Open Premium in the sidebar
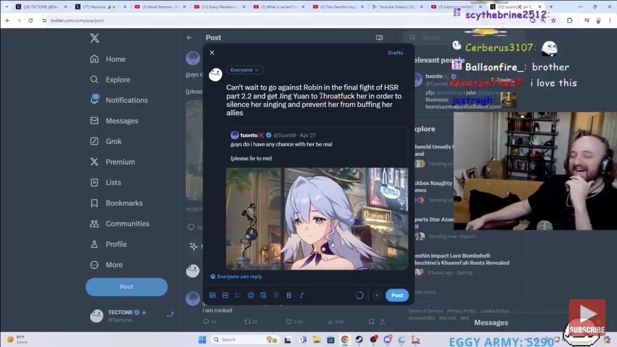617x347 pixels. (x=113, y=162)
